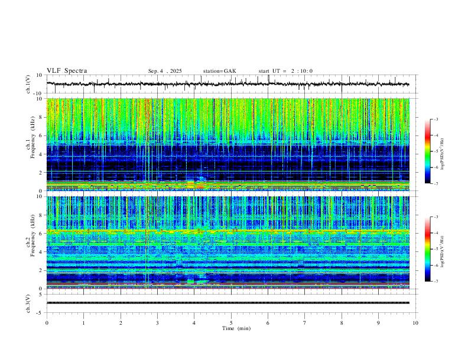468x362 pixels.
Task: Click tick label "2" on the Time axis
Action: [x=121, y=323]
